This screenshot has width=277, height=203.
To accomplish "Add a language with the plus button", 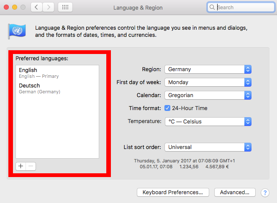I will (21, 166).
